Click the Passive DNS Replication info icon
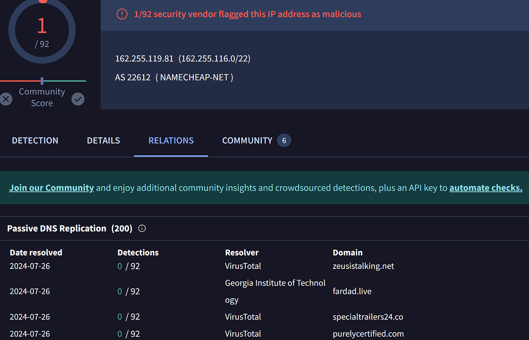Viewport: 529px width, 340px height. 142,228
